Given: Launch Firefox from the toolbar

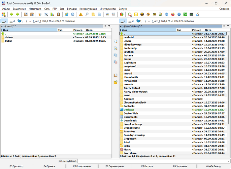Looking at the screenshot, I should 173,15.
